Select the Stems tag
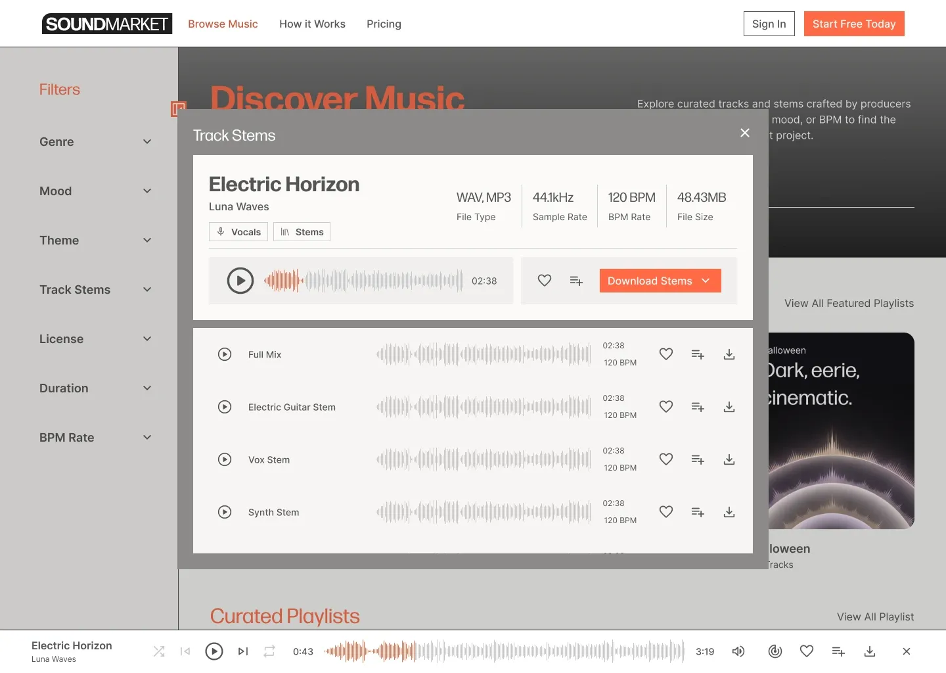 point(302,232)
